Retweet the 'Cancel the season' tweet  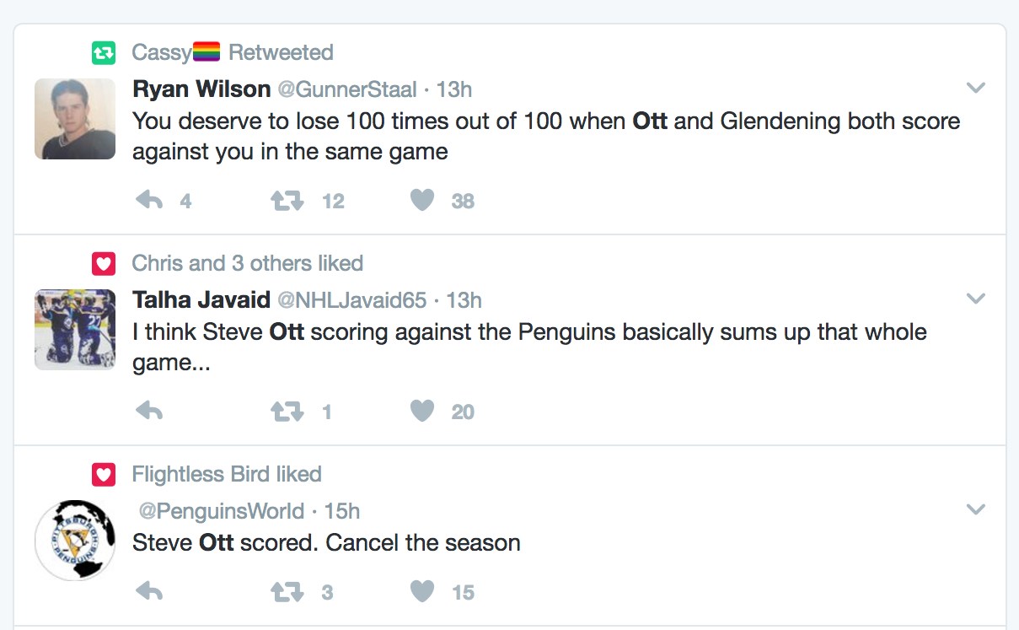coord(287,592)
